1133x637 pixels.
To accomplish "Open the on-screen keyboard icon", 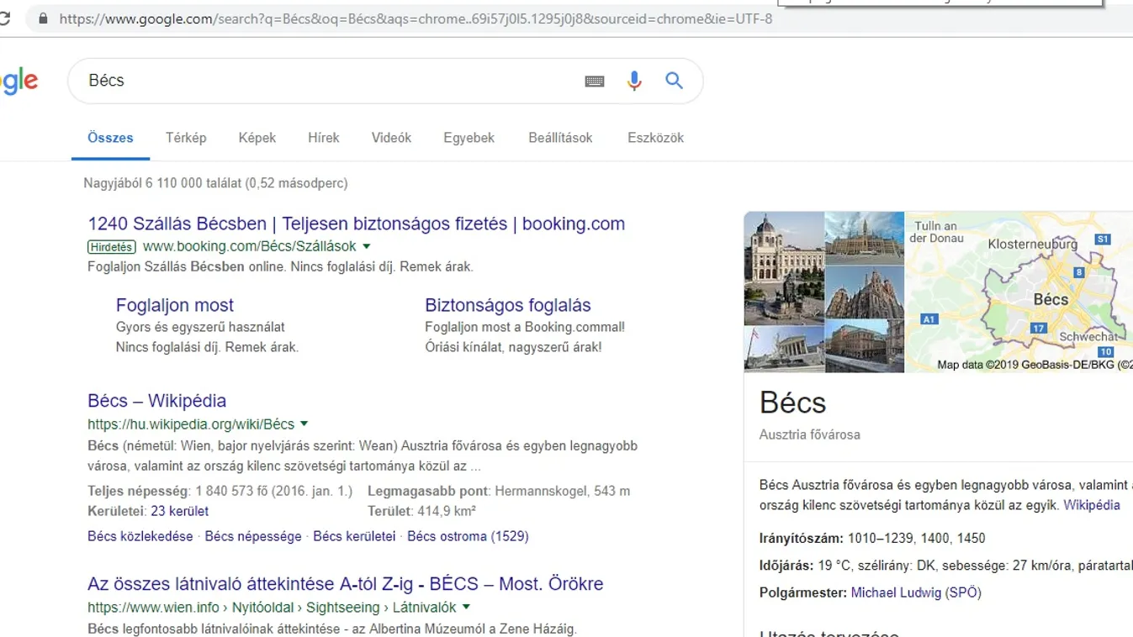I will pos(595,81).
